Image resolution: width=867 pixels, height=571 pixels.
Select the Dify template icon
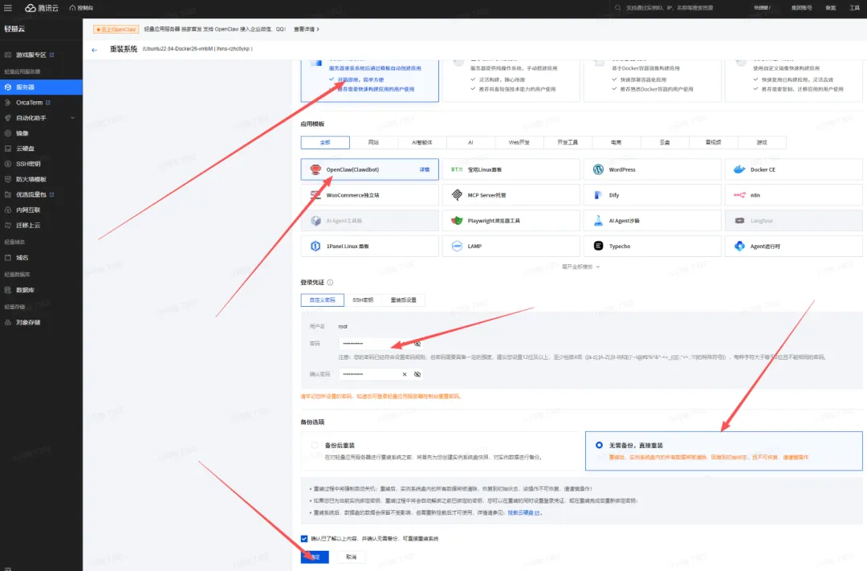(598, 195)
